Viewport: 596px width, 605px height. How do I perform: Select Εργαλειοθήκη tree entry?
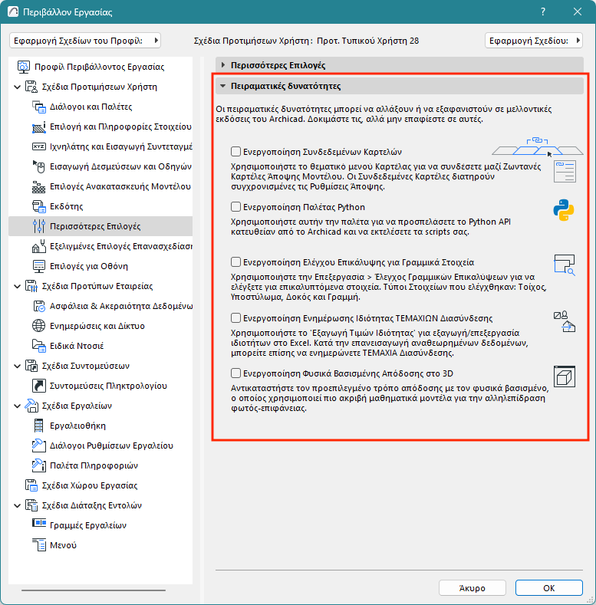77,426
